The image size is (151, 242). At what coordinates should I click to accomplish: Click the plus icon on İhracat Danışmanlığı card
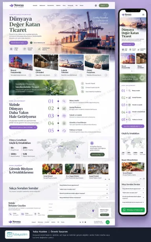tap(30, 75)
